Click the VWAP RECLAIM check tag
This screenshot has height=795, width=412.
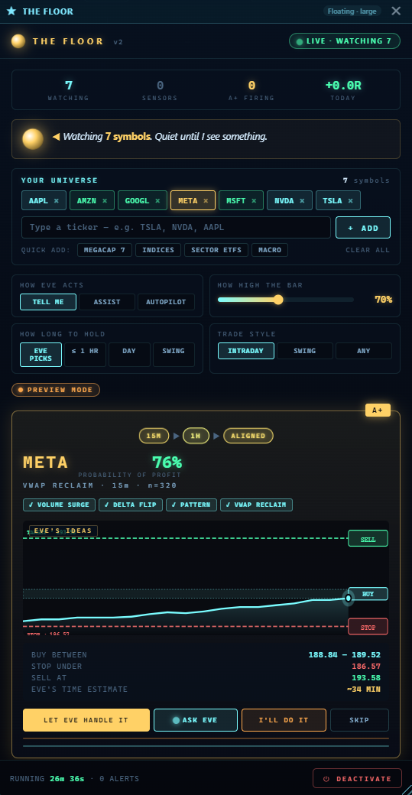coord(256,505)
